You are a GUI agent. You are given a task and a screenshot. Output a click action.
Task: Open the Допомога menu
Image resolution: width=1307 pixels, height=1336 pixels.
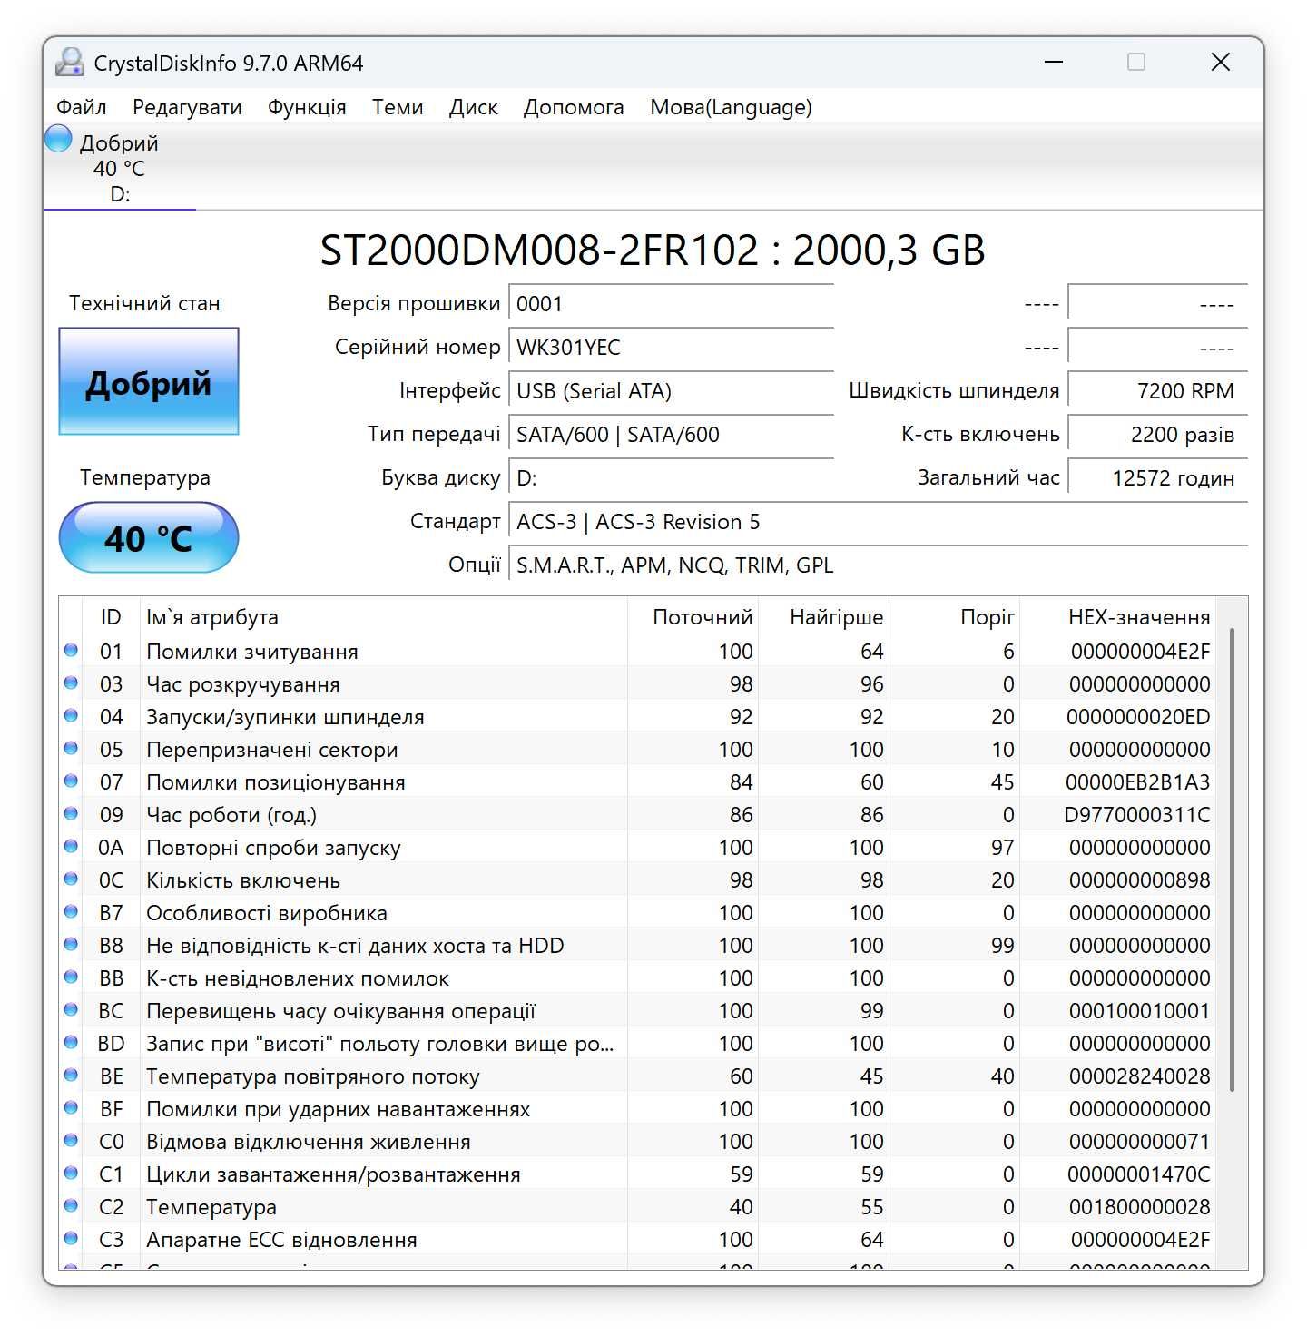coord(574,107)
